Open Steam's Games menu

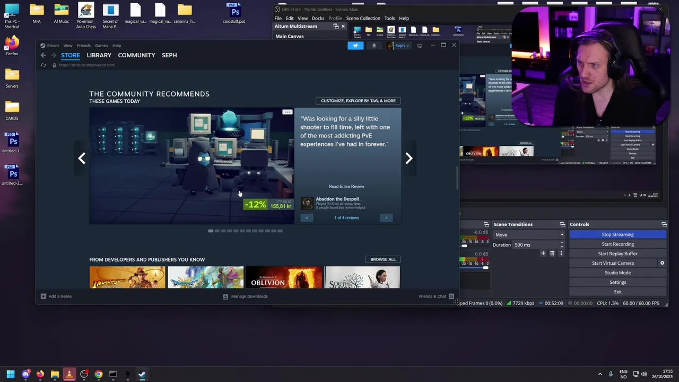pyautogui.click(x=101, y=46)
